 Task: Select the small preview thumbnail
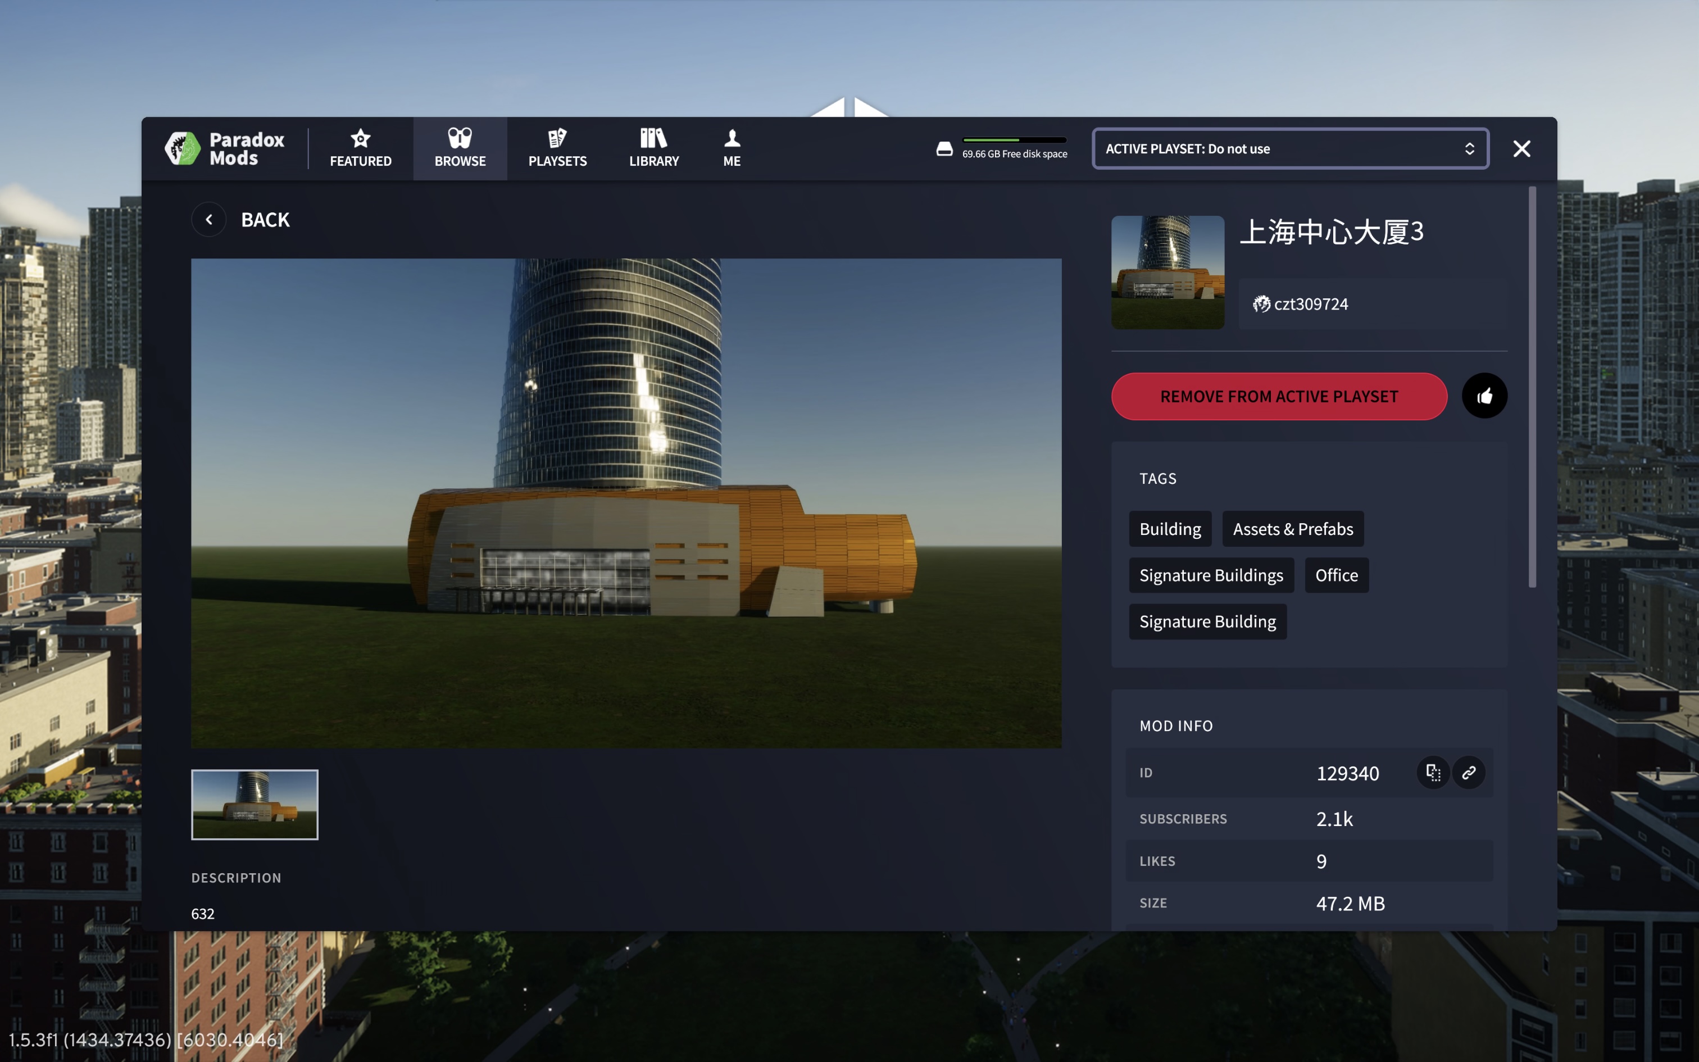point(254,804)
